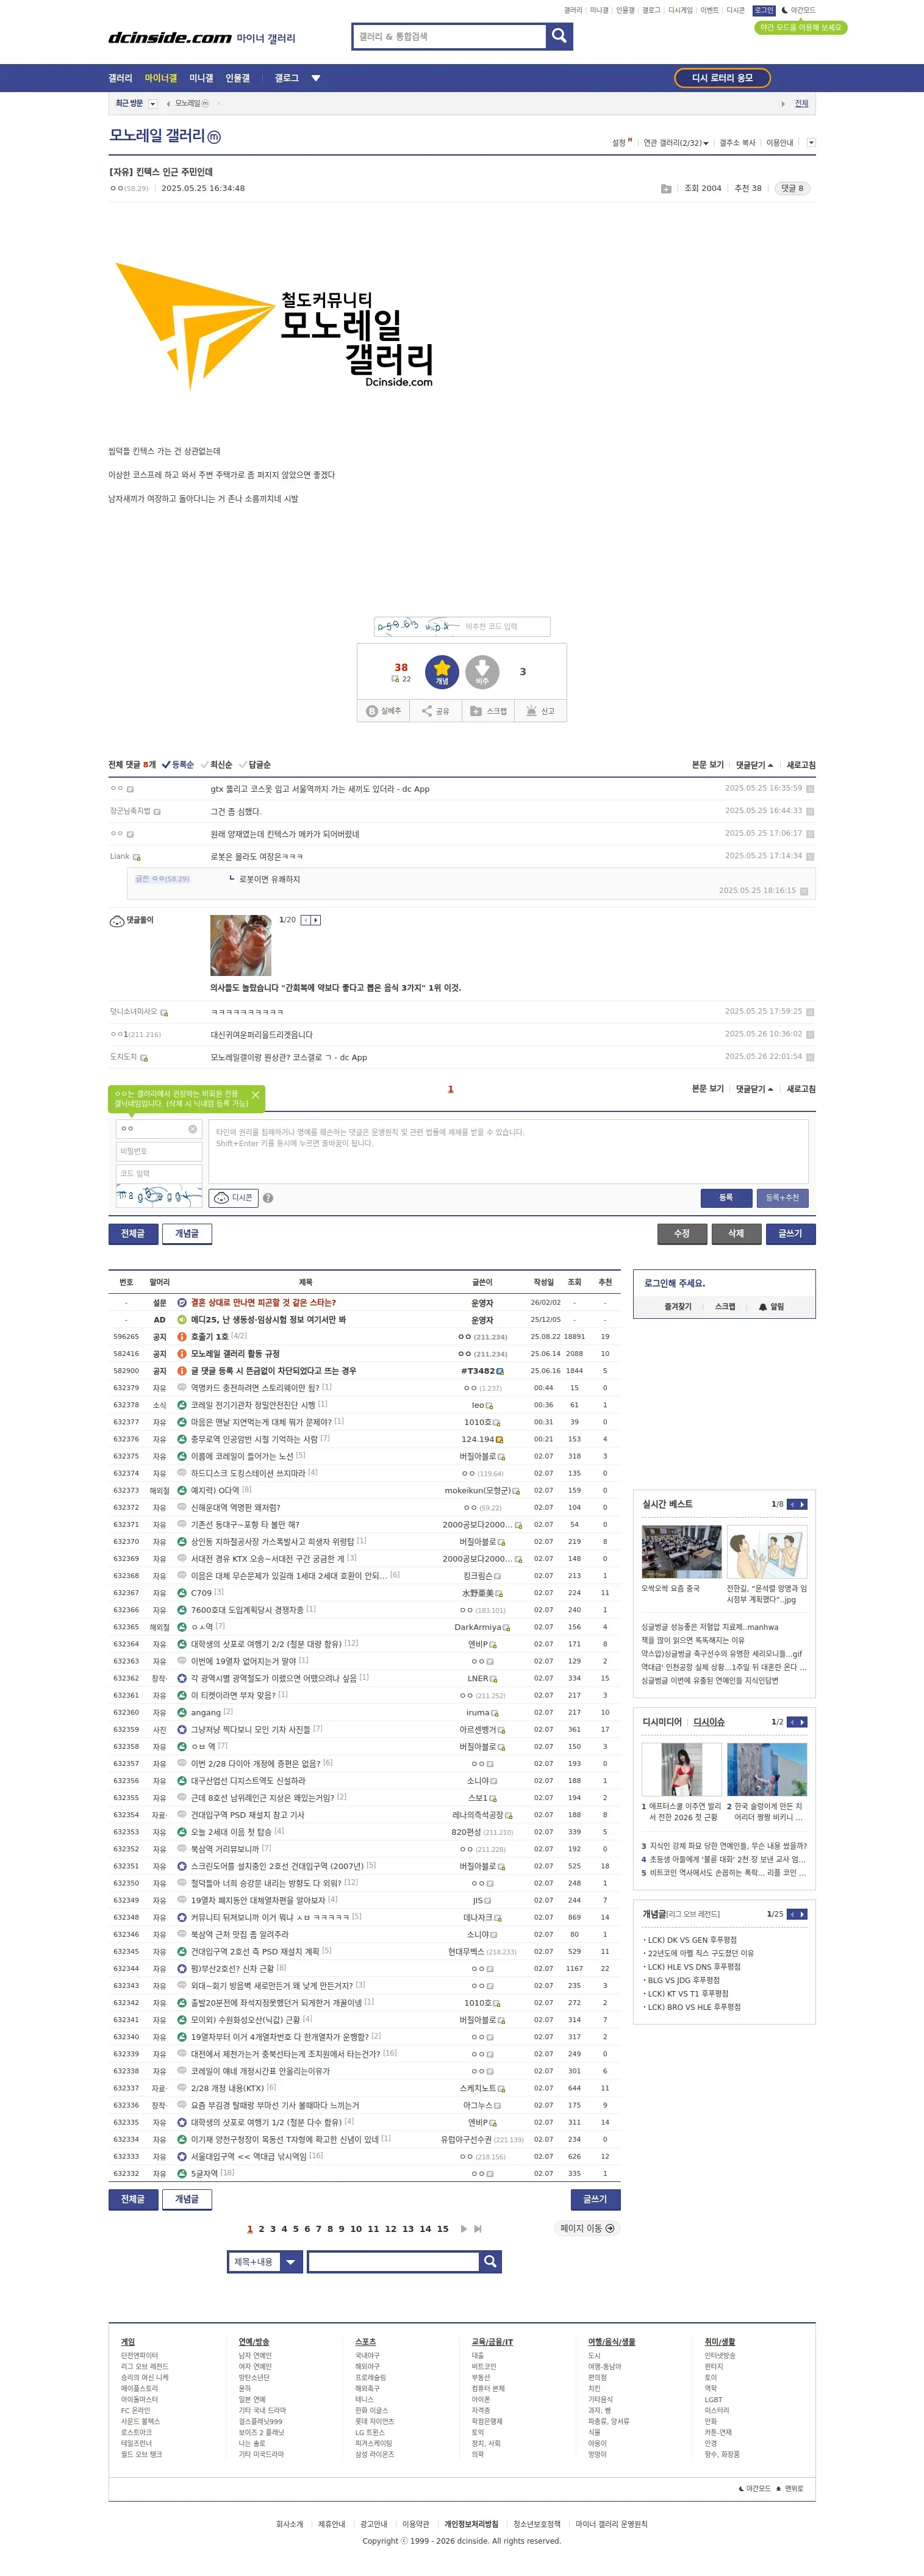Viewport: 924px width, 2576px height.
Task: Close the green nickname tooltip
Action: coord(255,1095)
